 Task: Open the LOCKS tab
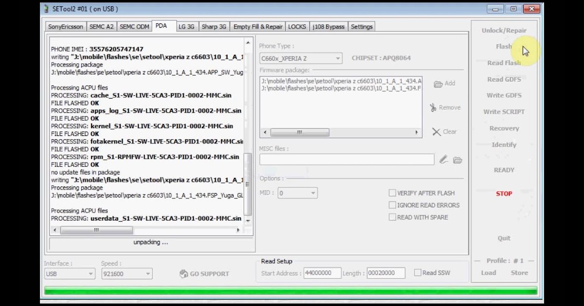297,27
